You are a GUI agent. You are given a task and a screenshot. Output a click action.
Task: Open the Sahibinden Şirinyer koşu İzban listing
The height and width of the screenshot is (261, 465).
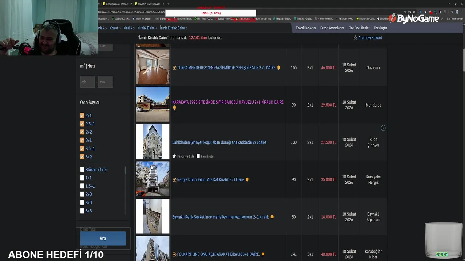pyautogui.click(x=219, y=142)
